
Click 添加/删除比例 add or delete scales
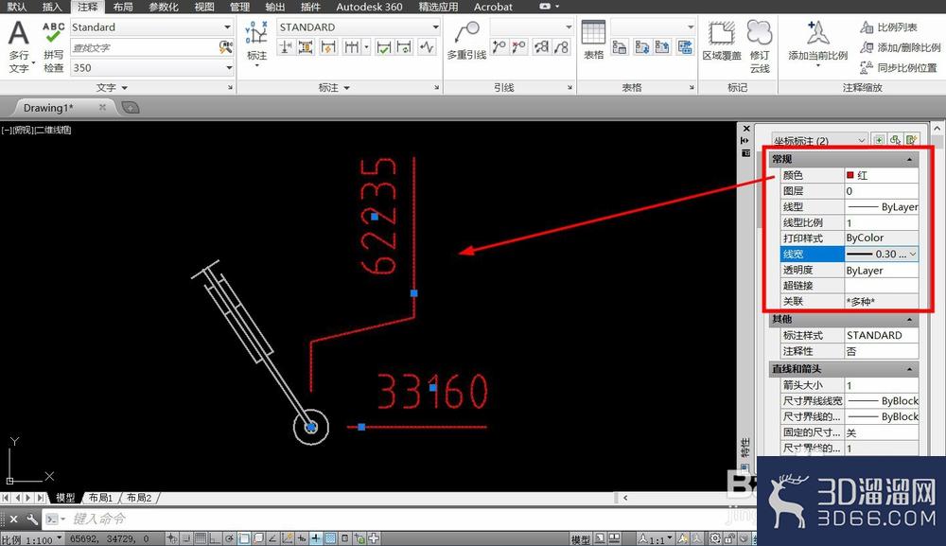[x=901, y=47]
